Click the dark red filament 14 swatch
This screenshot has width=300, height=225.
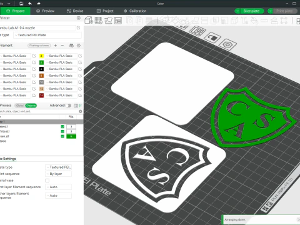pos(41,96)
